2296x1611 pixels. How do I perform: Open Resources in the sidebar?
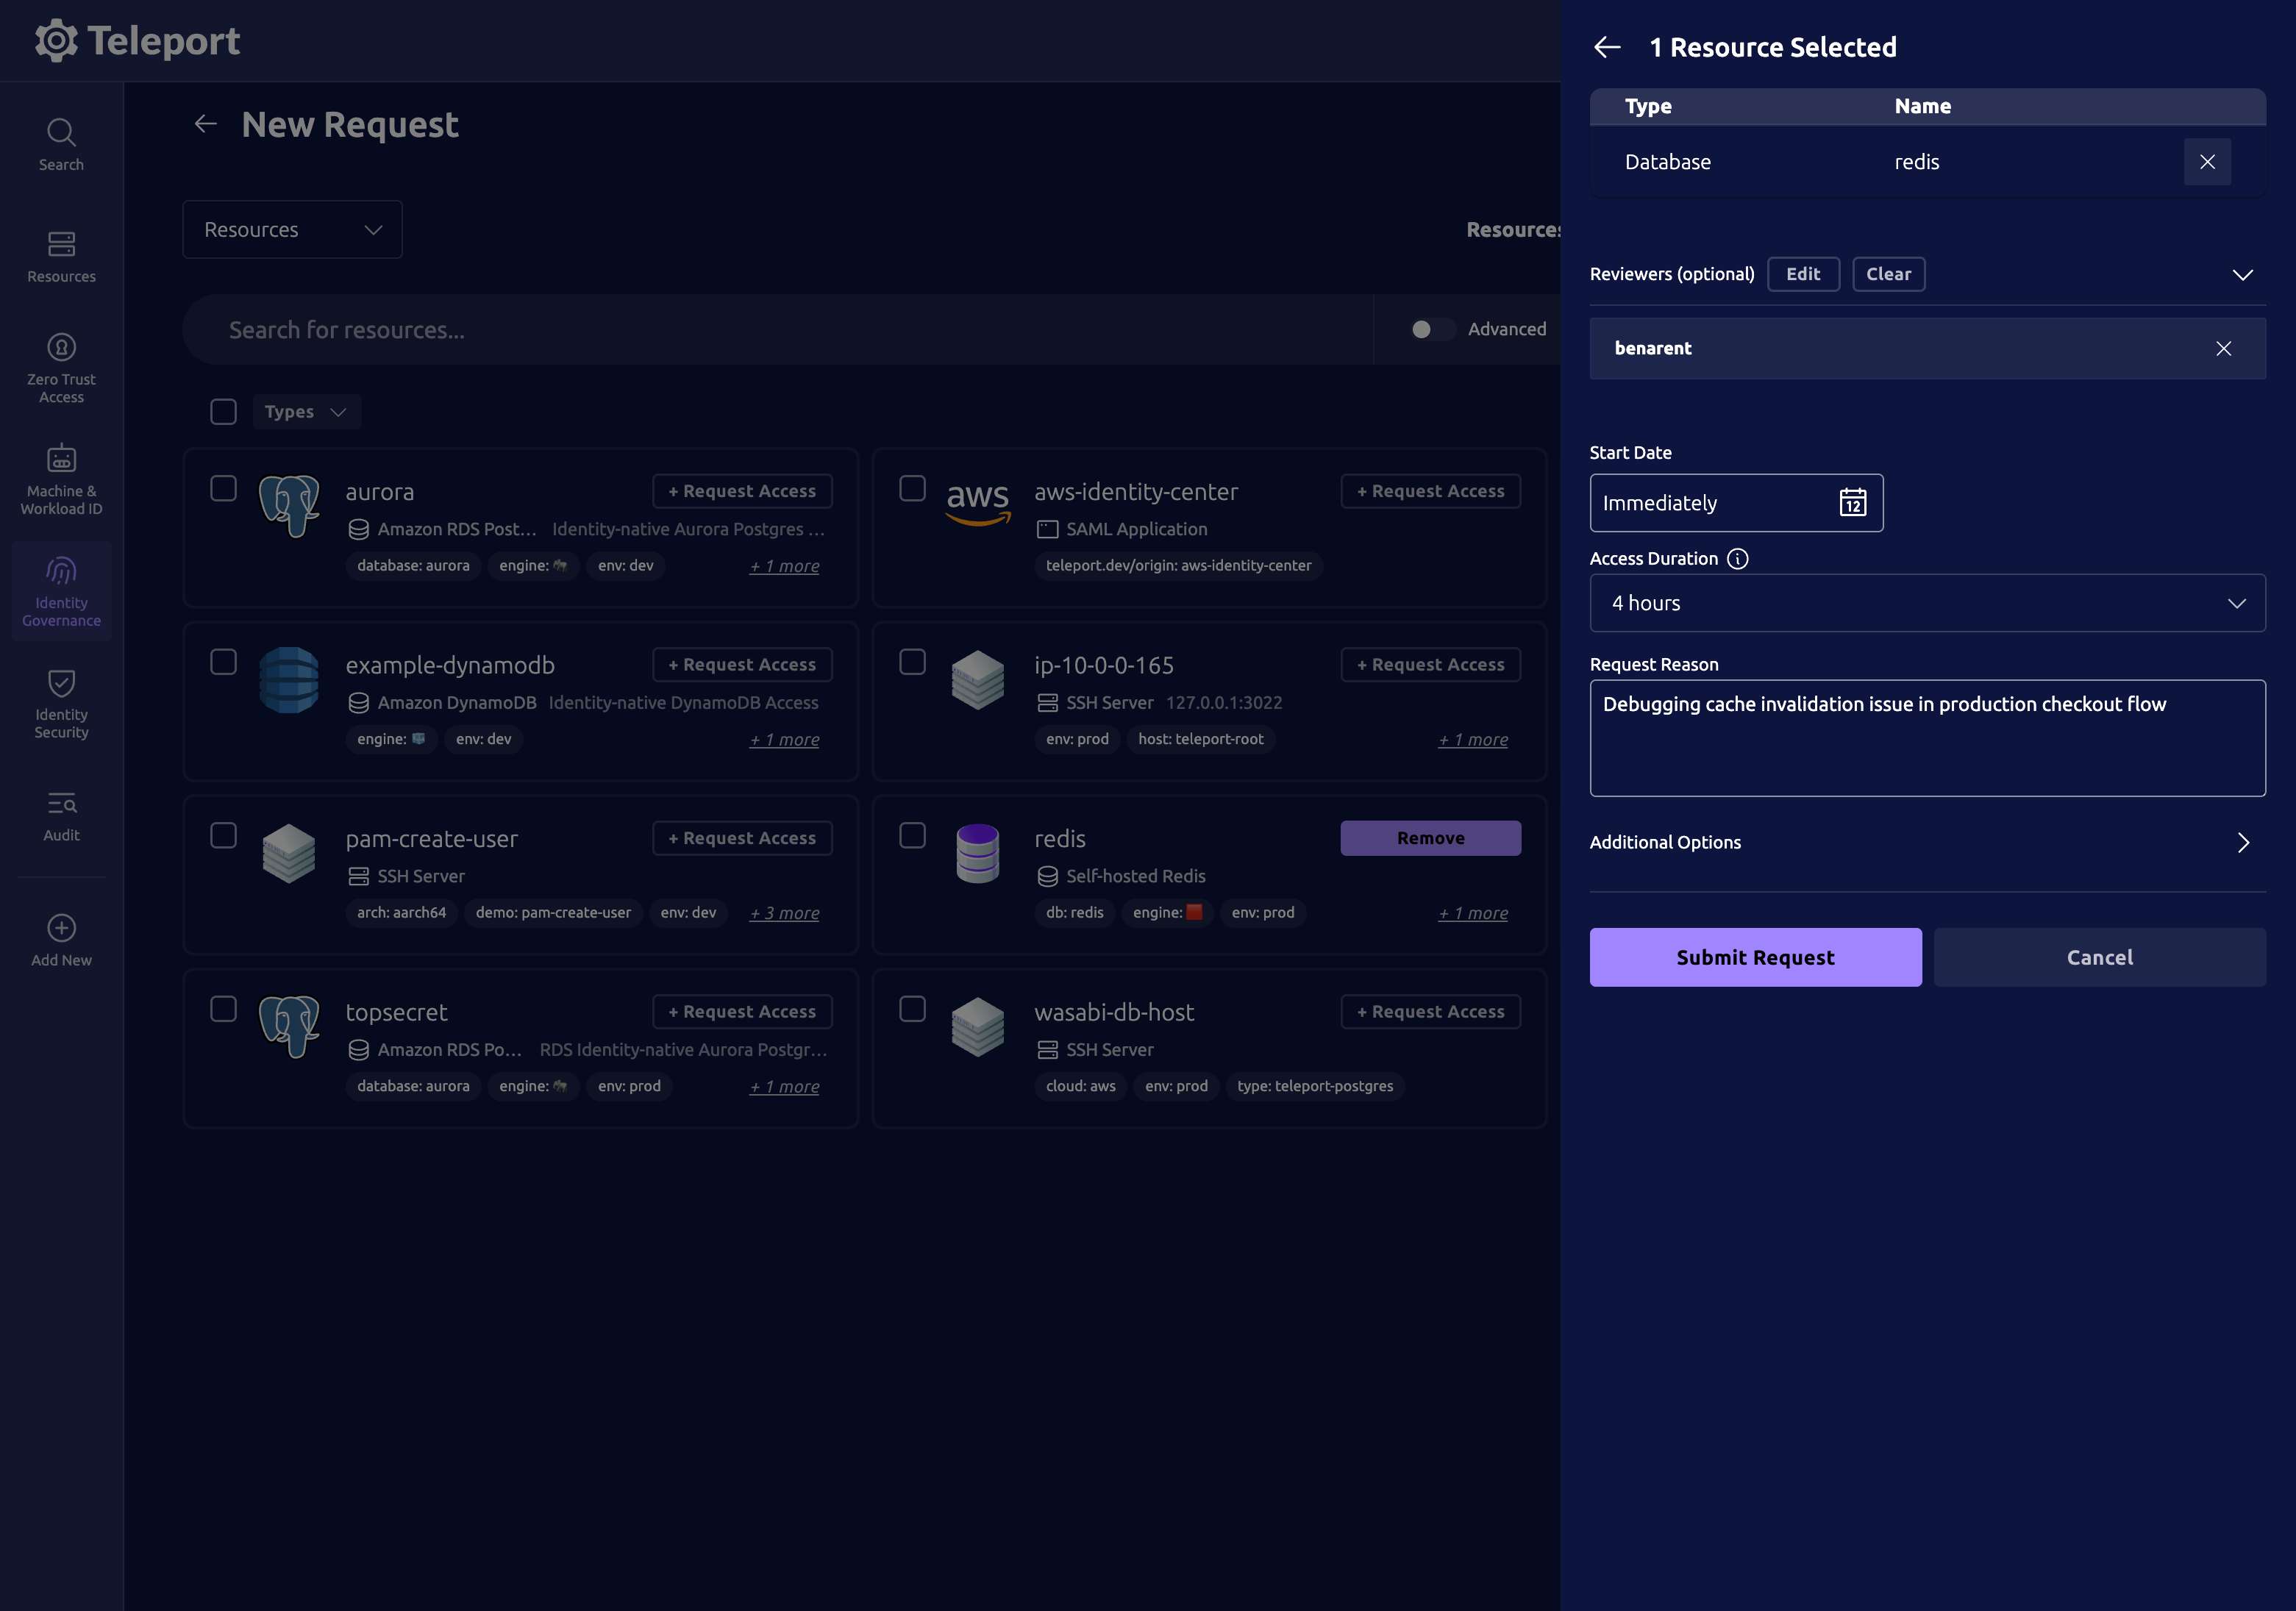[x=61, y=256]
